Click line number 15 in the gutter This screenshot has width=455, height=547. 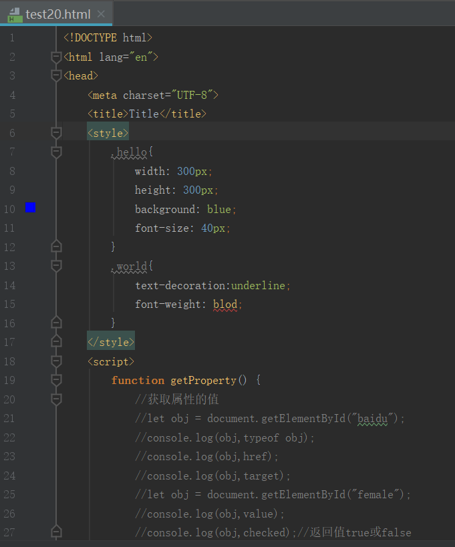tap(9, 304)
